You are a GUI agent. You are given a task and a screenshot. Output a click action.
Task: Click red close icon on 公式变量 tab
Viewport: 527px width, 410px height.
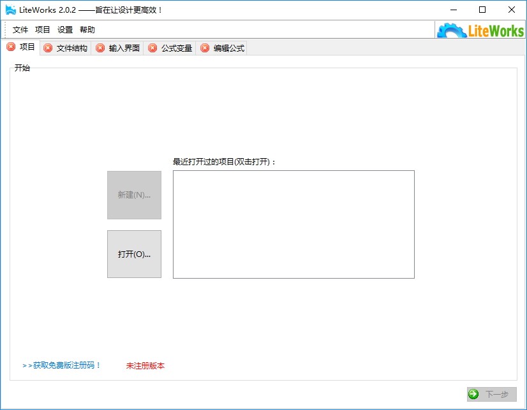(x=152, y=48)
